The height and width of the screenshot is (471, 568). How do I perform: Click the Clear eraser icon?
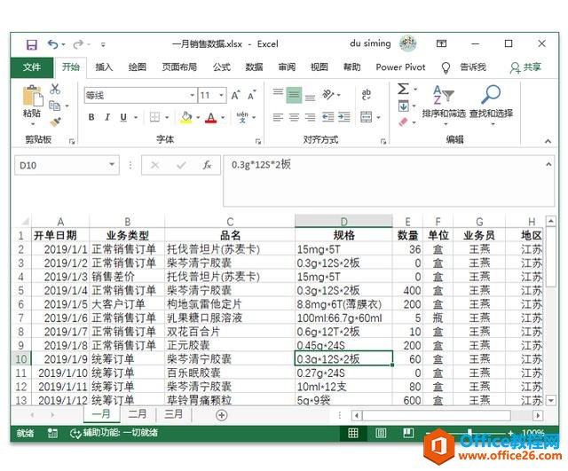[x=403, y=122]
